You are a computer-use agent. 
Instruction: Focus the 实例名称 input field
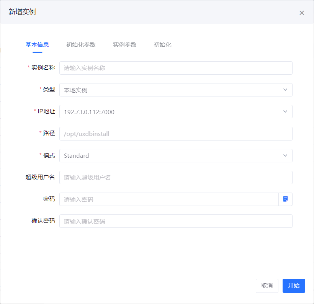click(176, 68)
